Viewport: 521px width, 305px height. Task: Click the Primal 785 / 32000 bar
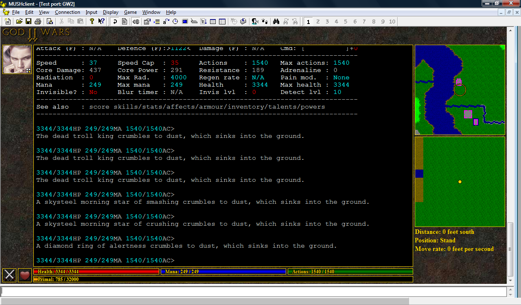click(223, 279)
